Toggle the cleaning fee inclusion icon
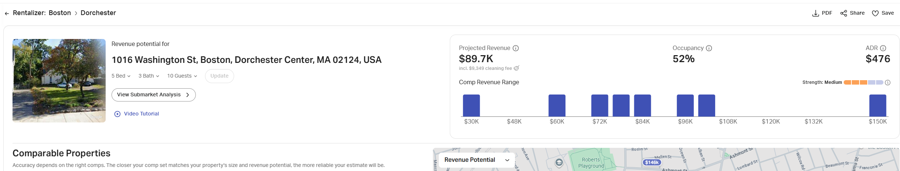Viewport: 900px width, 171px height. (516, 68)
